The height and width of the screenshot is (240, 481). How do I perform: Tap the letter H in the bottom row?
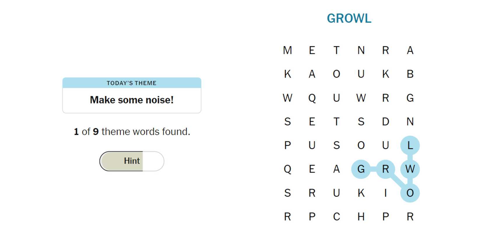361,217
